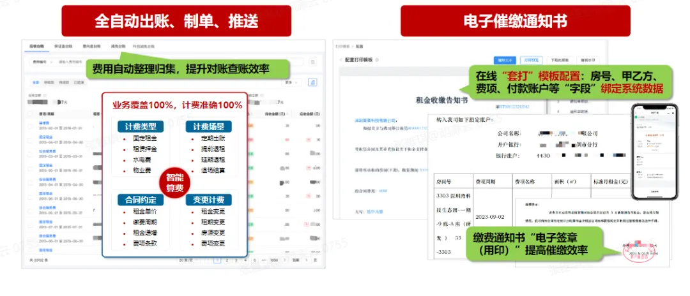Check the 综合服务费 row dated 2015-04-01

(x=31, y=182)
